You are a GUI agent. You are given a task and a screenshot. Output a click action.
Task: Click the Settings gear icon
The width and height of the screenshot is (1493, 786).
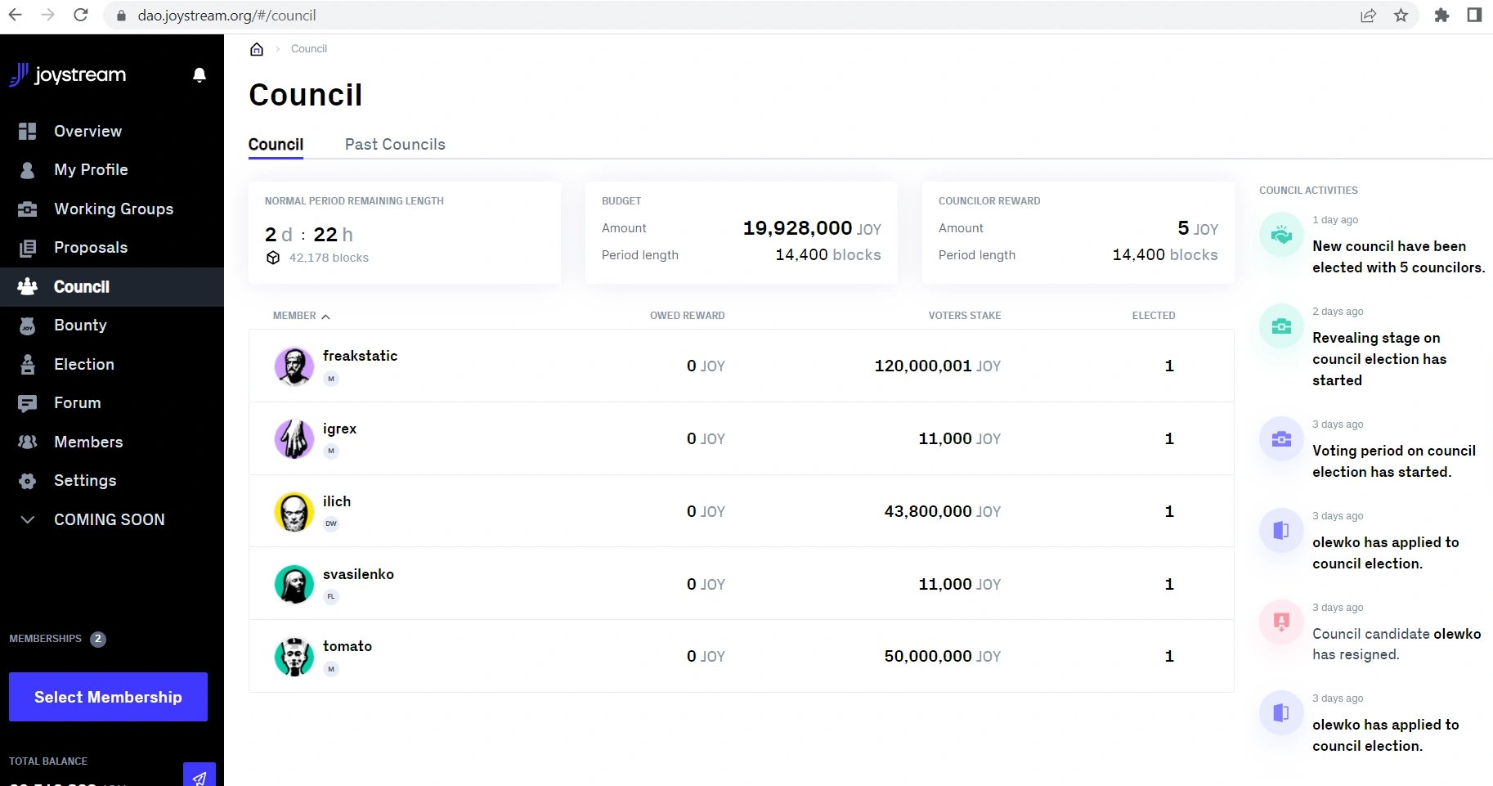(x=27, y=481)
